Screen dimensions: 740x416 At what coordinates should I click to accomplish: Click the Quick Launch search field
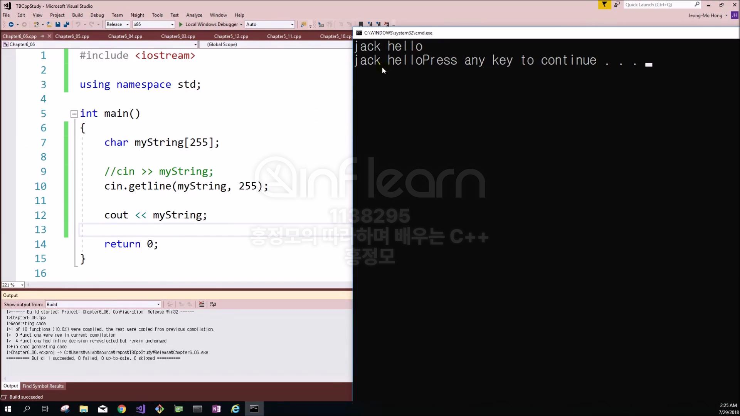click(x=658, y=5)
